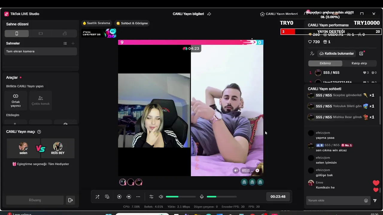383x215 pixels.
Task: Click S55 / N55 Sceptre gift message
Action: click(341, 95)
